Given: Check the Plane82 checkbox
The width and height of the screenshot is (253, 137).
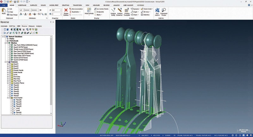Looking at the screenshot, I should [x=10, y=85].
